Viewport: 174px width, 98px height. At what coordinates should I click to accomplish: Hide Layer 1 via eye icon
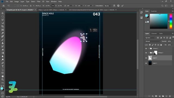pos(146,63)
